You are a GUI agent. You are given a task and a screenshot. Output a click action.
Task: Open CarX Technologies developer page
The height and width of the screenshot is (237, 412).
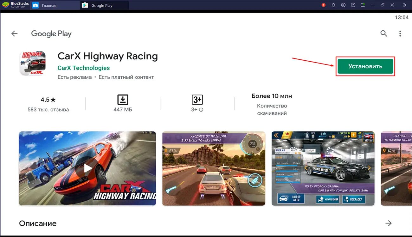click(x=84, y=68)
